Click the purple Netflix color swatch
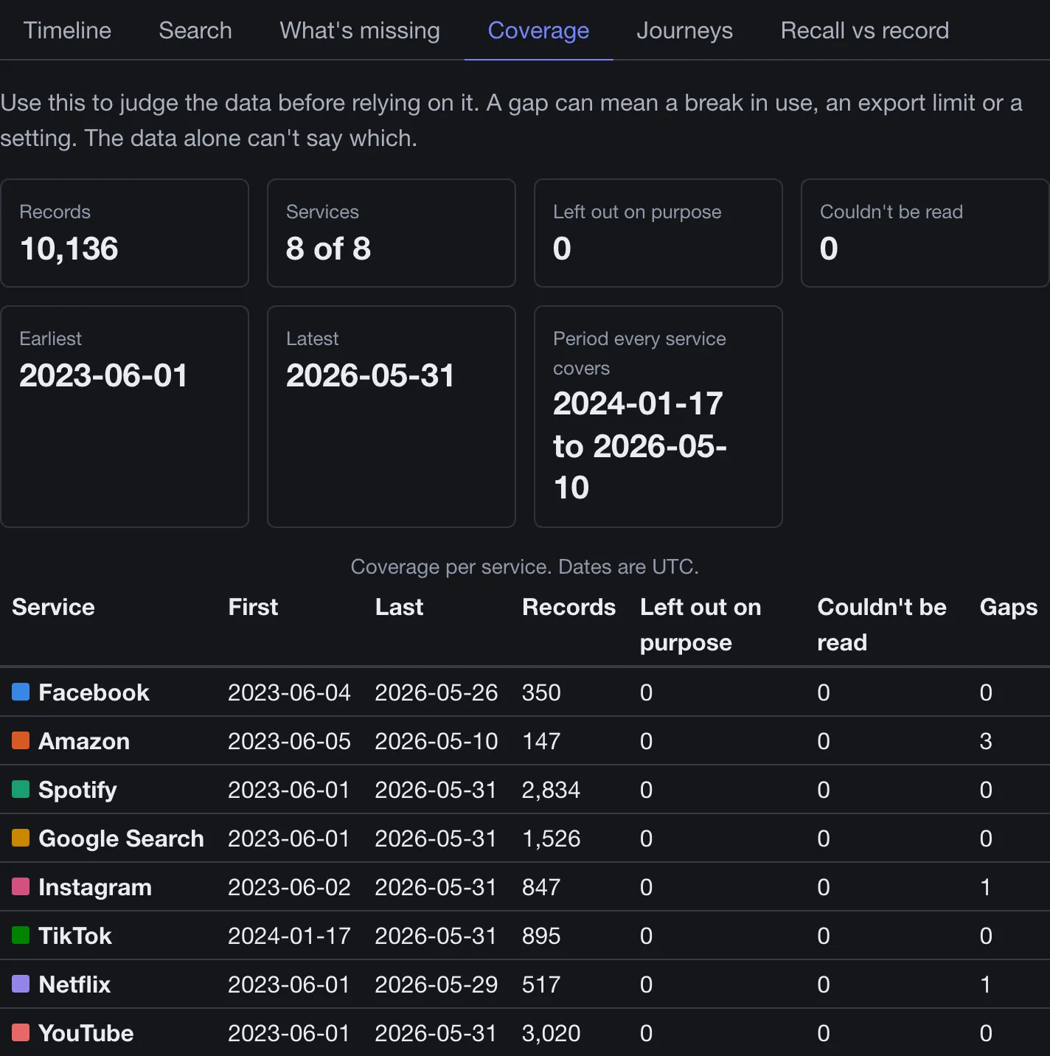Image resolution: width=1050 pixels, height=1056 pixels. (x=21, y=984)
